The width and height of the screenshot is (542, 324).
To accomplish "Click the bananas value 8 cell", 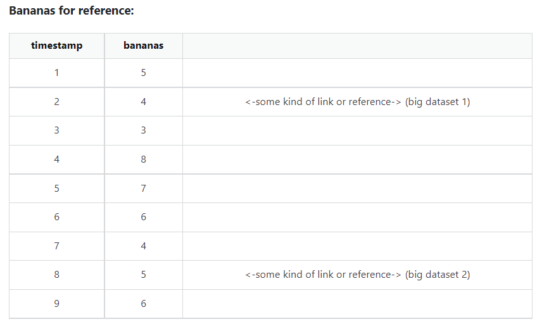I will tap(143, 159).
